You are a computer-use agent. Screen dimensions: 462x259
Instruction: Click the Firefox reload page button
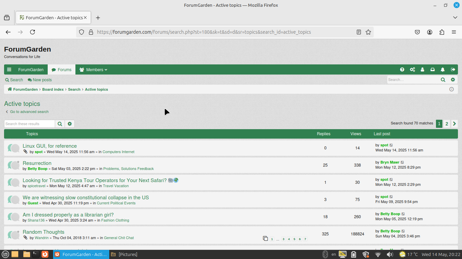coord(32,32)
